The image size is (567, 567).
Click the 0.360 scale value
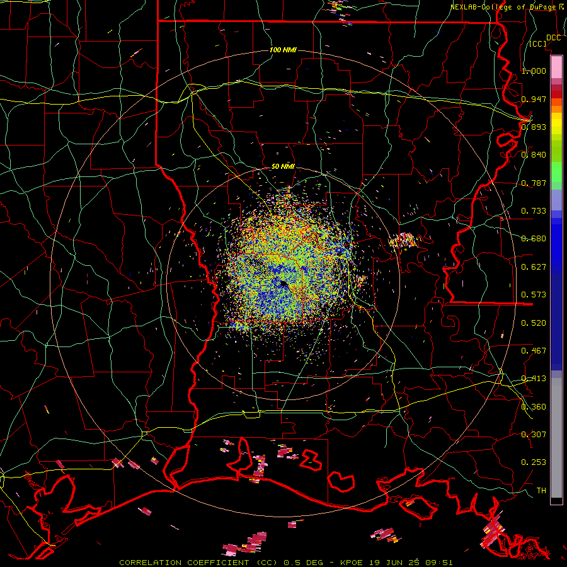[x=534, y=406]
